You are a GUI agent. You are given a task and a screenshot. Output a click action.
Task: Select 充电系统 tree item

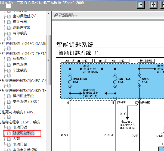tap(20, 65)
